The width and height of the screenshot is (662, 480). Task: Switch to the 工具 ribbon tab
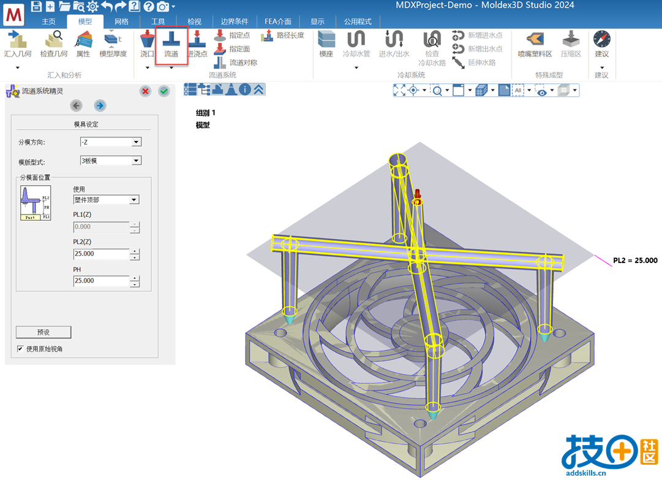pyautogui.click(x=158, y=21)
